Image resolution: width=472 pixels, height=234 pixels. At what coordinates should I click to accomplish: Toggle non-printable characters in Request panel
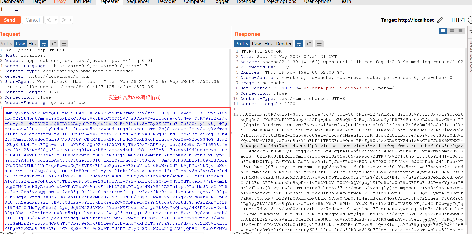(54, 44)
